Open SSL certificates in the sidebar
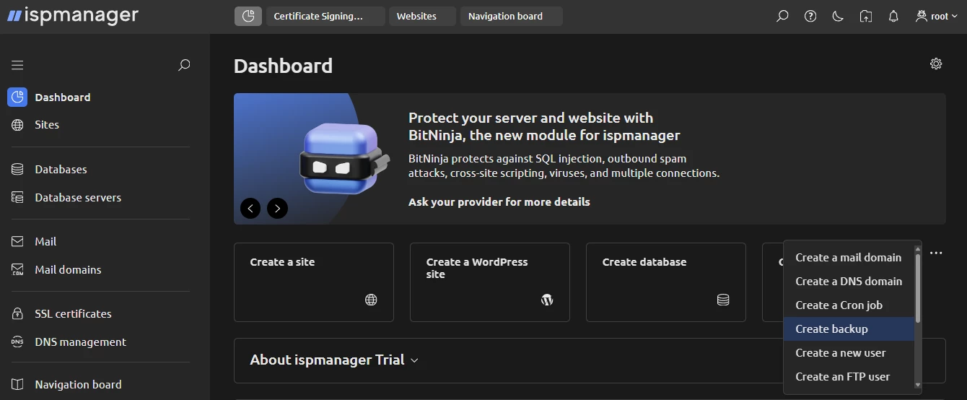Image resolution: width=967 pixels, height=400 pixels. tap(73, 314)
